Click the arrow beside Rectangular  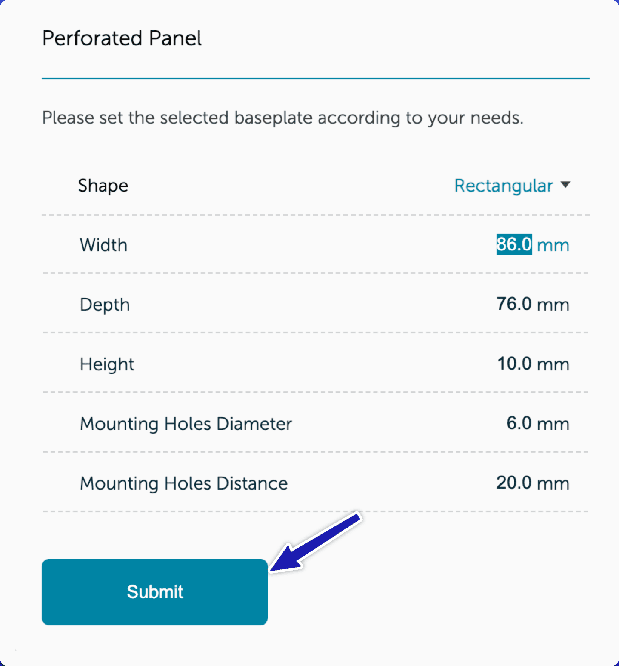(565, 185)
